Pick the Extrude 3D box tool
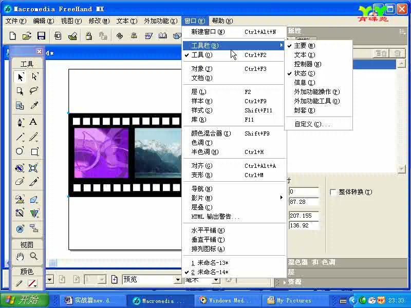This screenshot has width=411, height=308. (x=34, y=200)
